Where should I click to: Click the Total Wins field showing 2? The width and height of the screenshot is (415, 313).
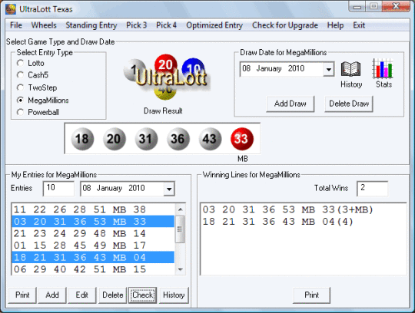click(373, 188)
